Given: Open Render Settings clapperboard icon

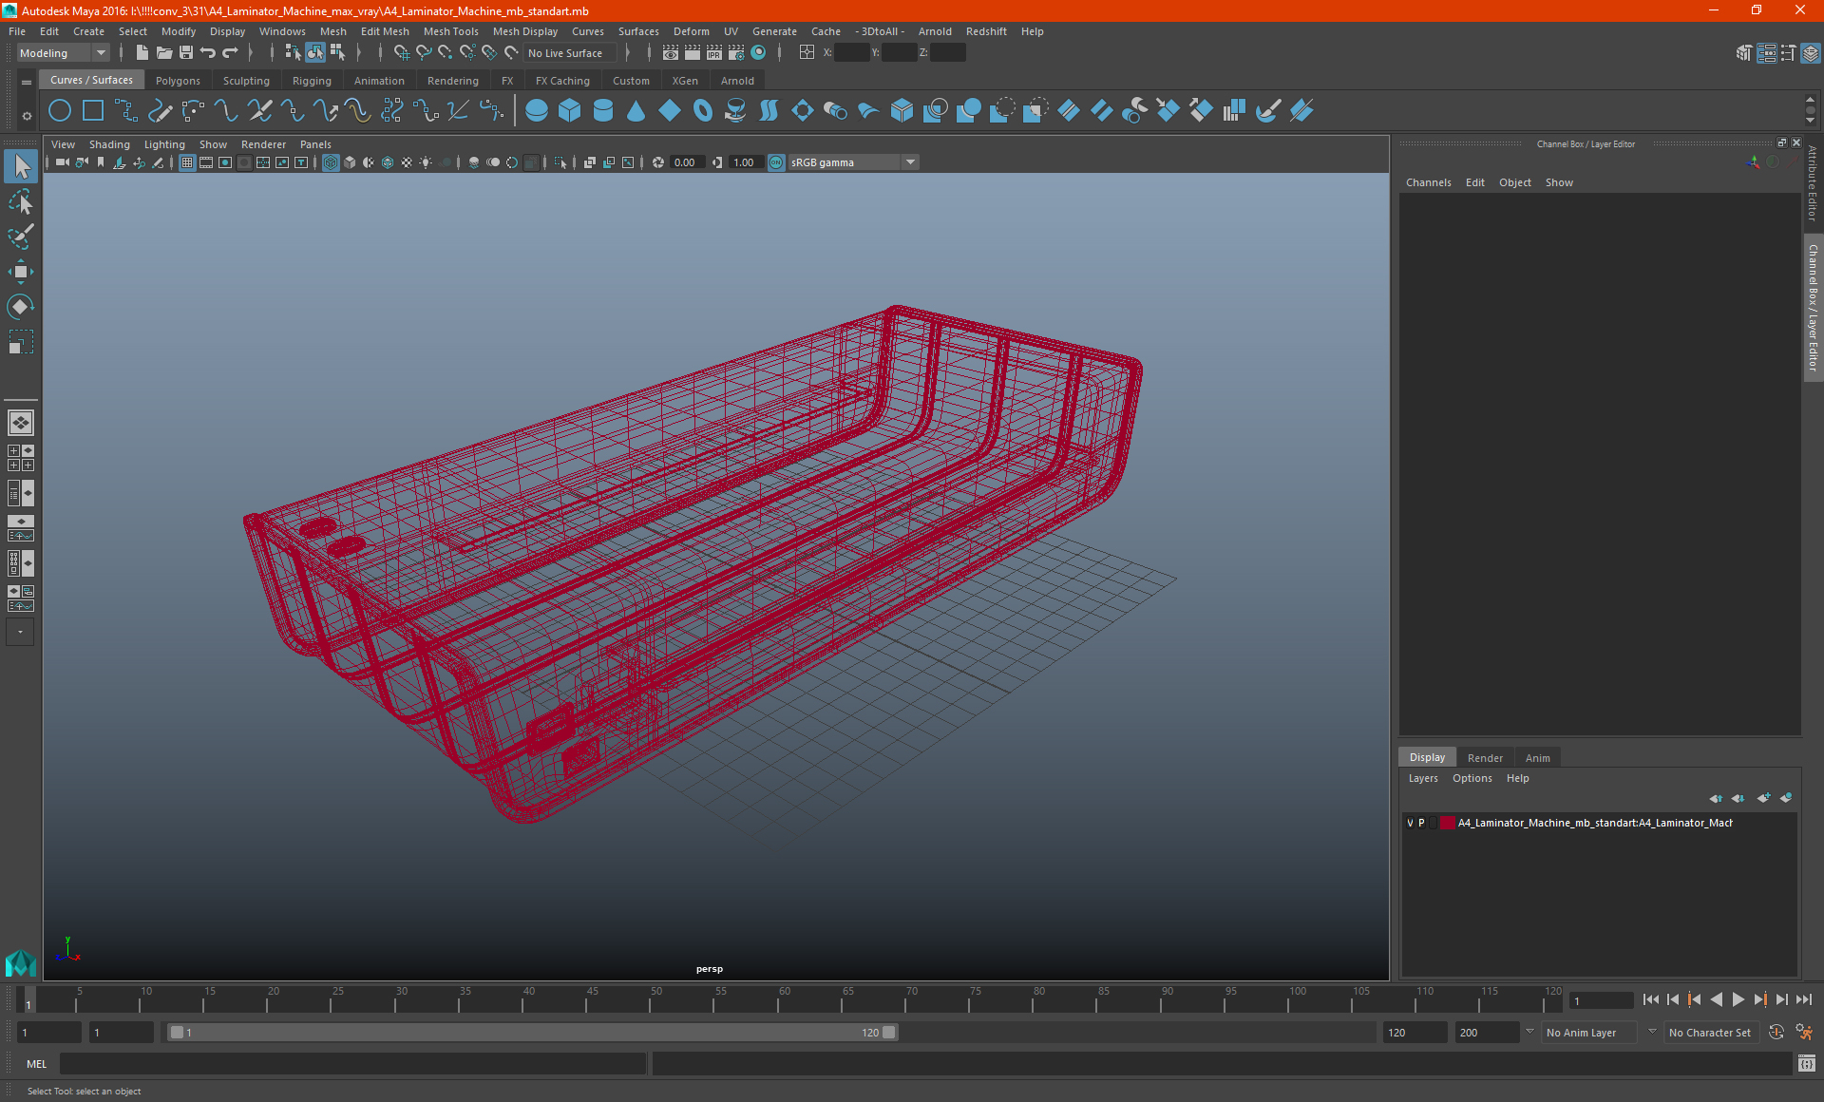Looking at the screenshot, I should coord(736,53).
